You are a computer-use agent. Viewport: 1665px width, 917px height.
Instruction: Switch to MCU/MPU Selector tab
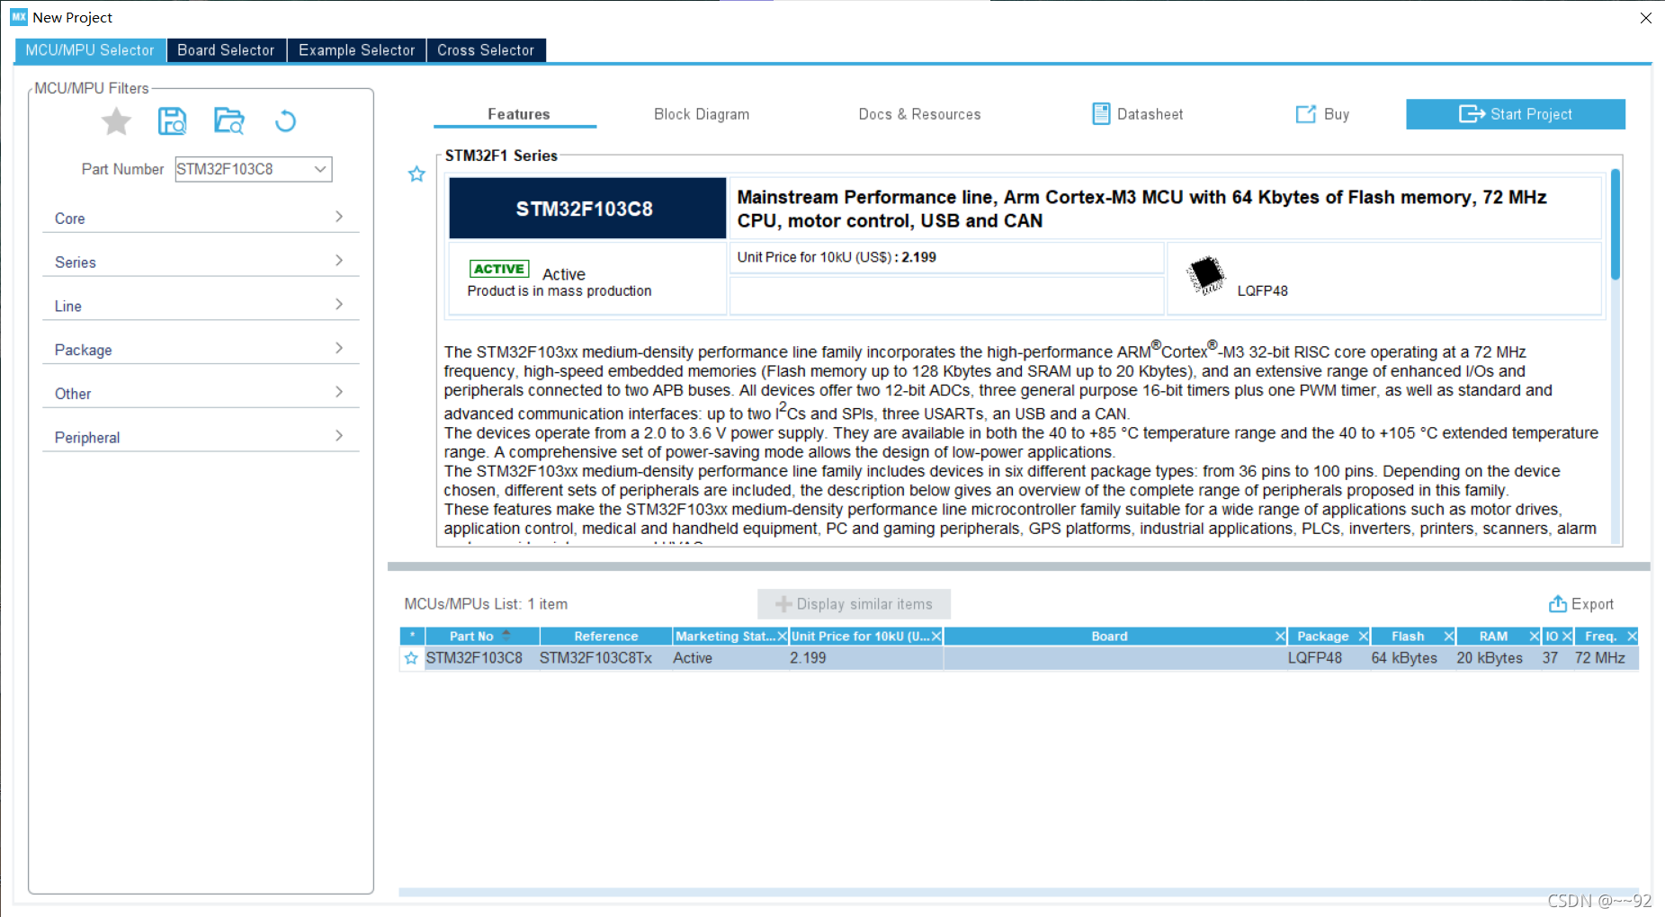point(90,50)
